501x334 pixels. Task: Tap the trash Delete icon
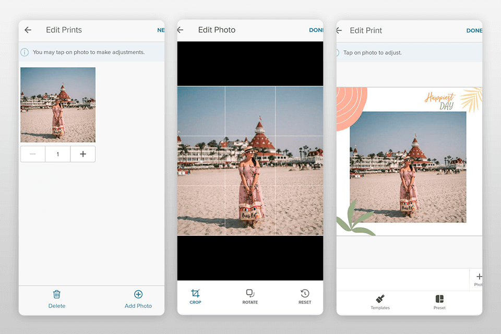57,294
